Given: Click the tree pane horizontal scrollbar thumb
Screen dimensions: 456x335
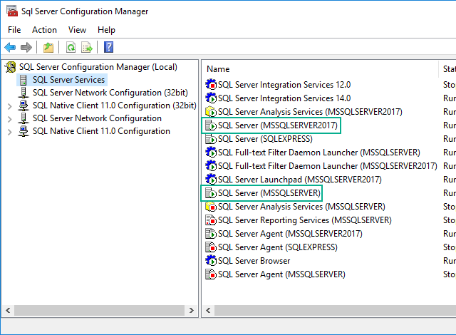Looking at the screenshot, I should [100, 310].
